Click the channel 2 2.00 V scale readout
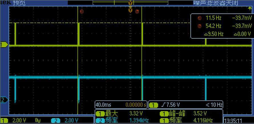 point(72,120)
